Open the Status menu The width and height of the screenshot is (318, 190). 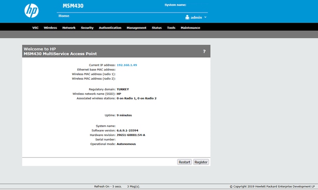157,28
